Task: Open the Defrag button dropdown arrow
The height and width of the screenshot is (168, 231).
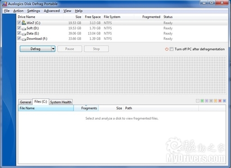Action: pos(53,49)
